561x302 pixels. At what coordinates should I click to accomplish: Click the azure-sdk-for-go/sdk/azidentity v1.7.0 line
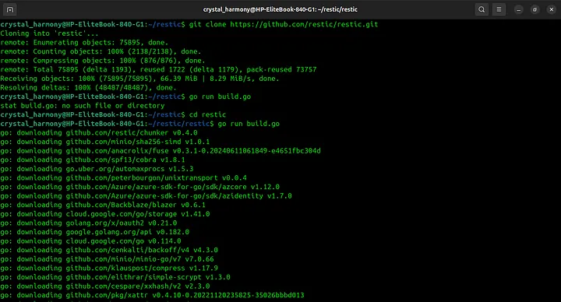click(146, 196)
